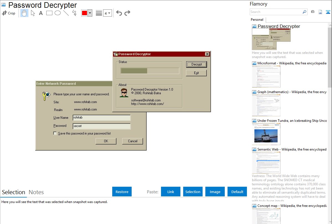Click the Paste Selection button

pyautogui.click(x=193, y=192)
